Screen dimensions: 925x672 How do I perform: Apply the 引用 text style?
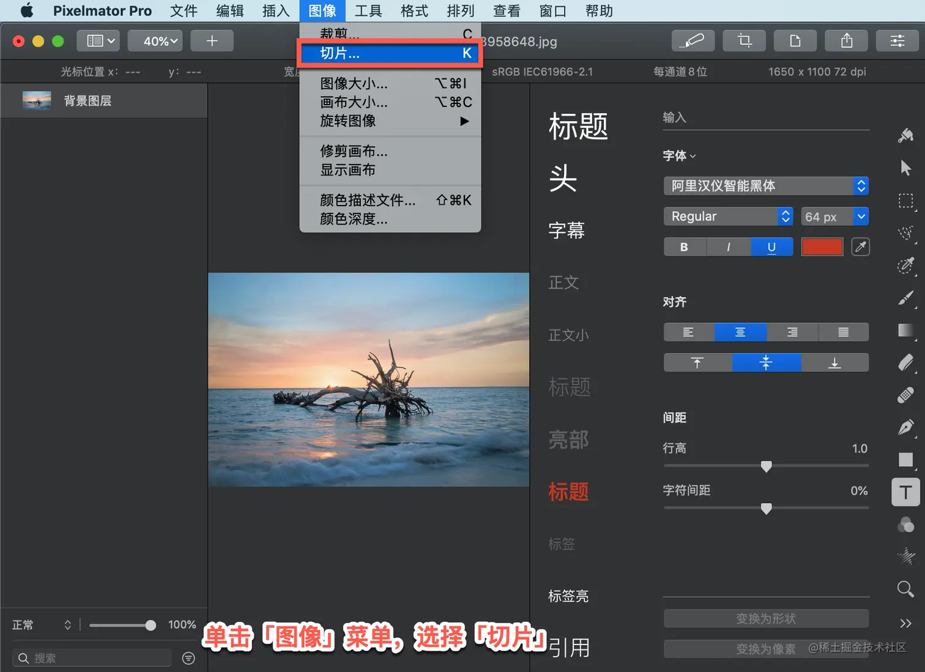click(x=570, y=648)
